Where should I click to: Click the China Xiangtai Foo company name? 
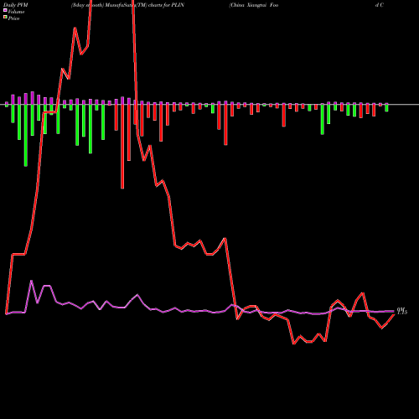point(254,5)
